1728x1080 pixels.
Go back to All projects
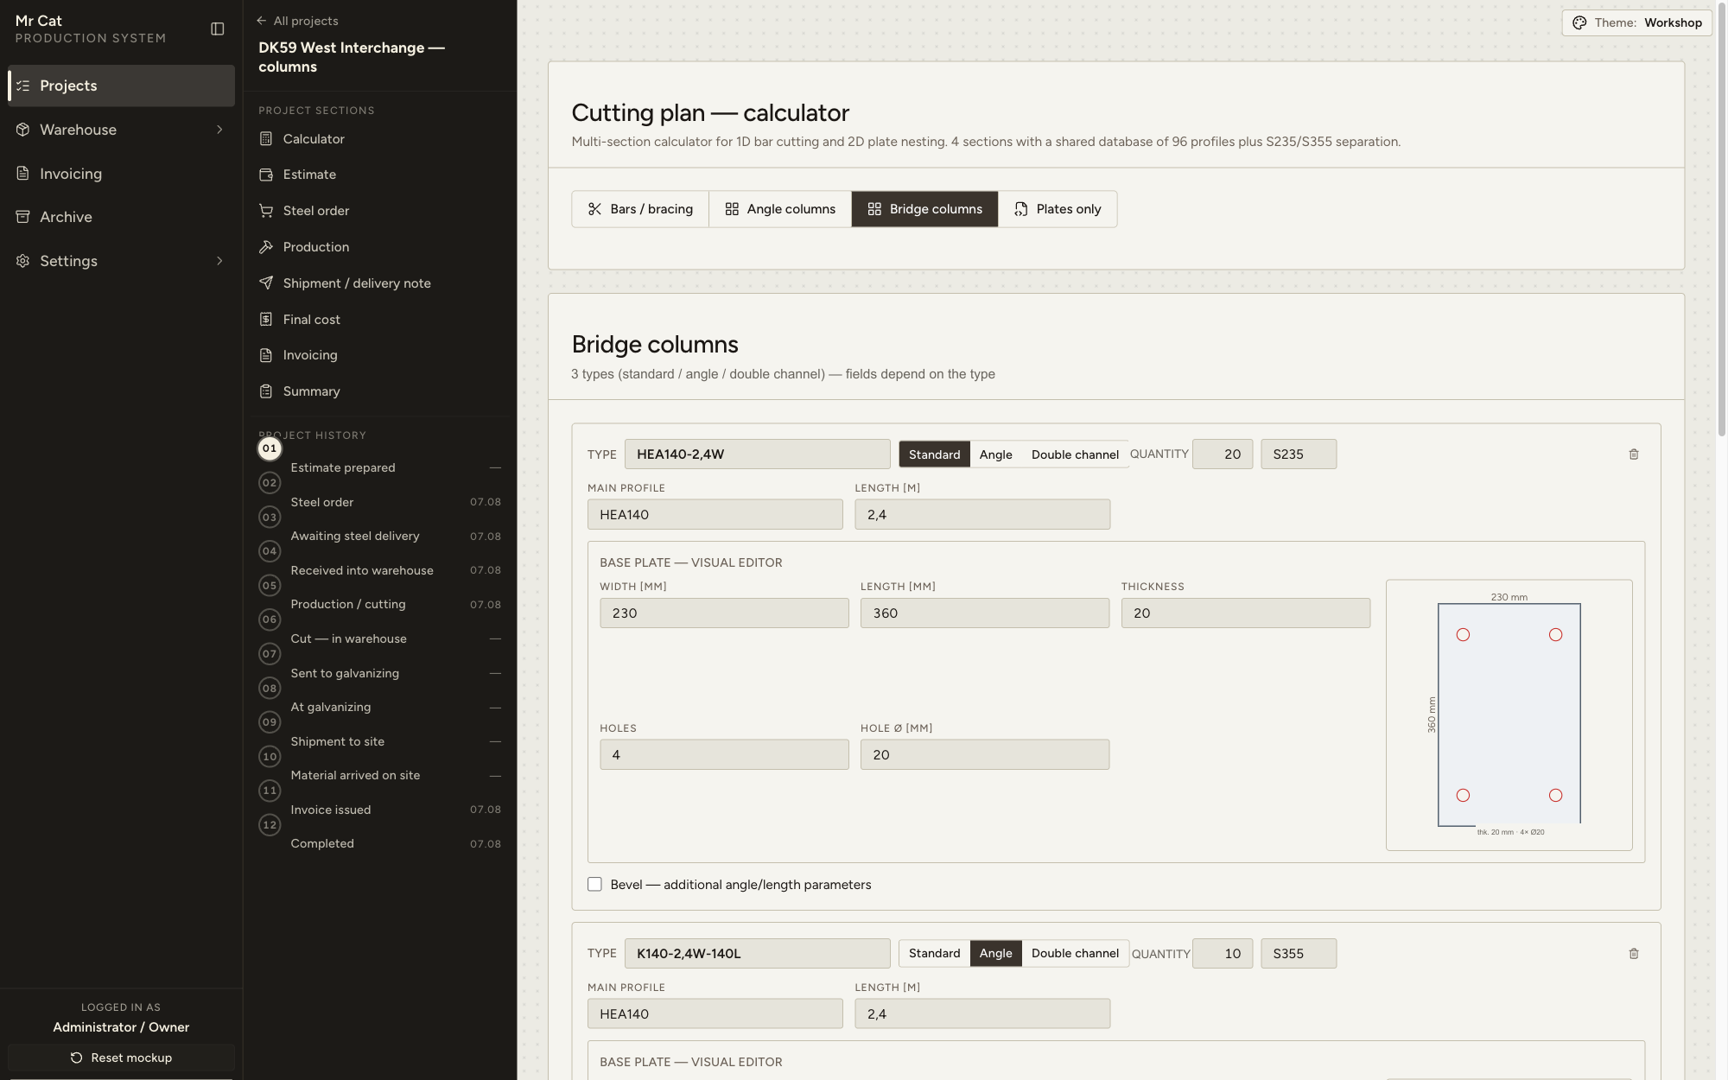pos(297,21)
